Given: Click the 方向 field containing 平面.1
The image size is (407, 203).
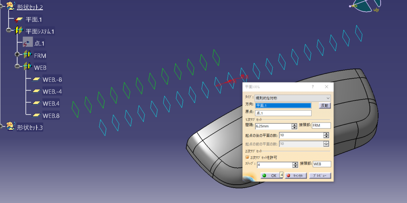Looking at the screenshot, I should click(x=283, y=105).
